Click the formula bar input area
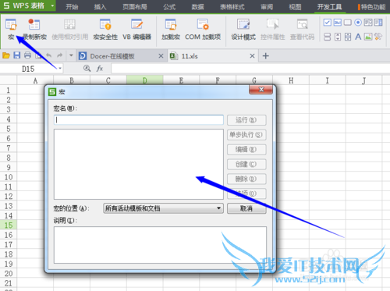The width and height of the screenshot is (390, 291). [250, 69]
